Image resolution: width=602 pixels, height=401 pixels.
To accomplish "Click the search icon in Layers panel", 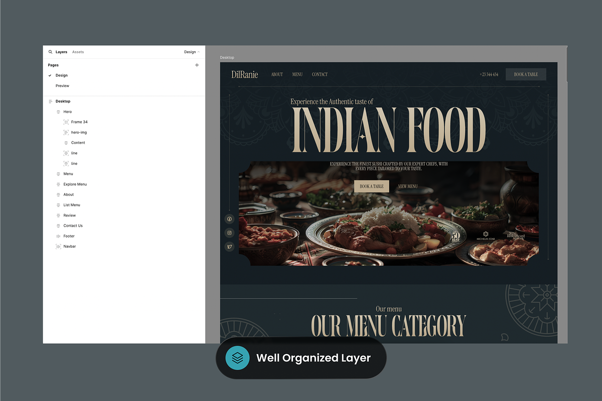I will point(50,52).
